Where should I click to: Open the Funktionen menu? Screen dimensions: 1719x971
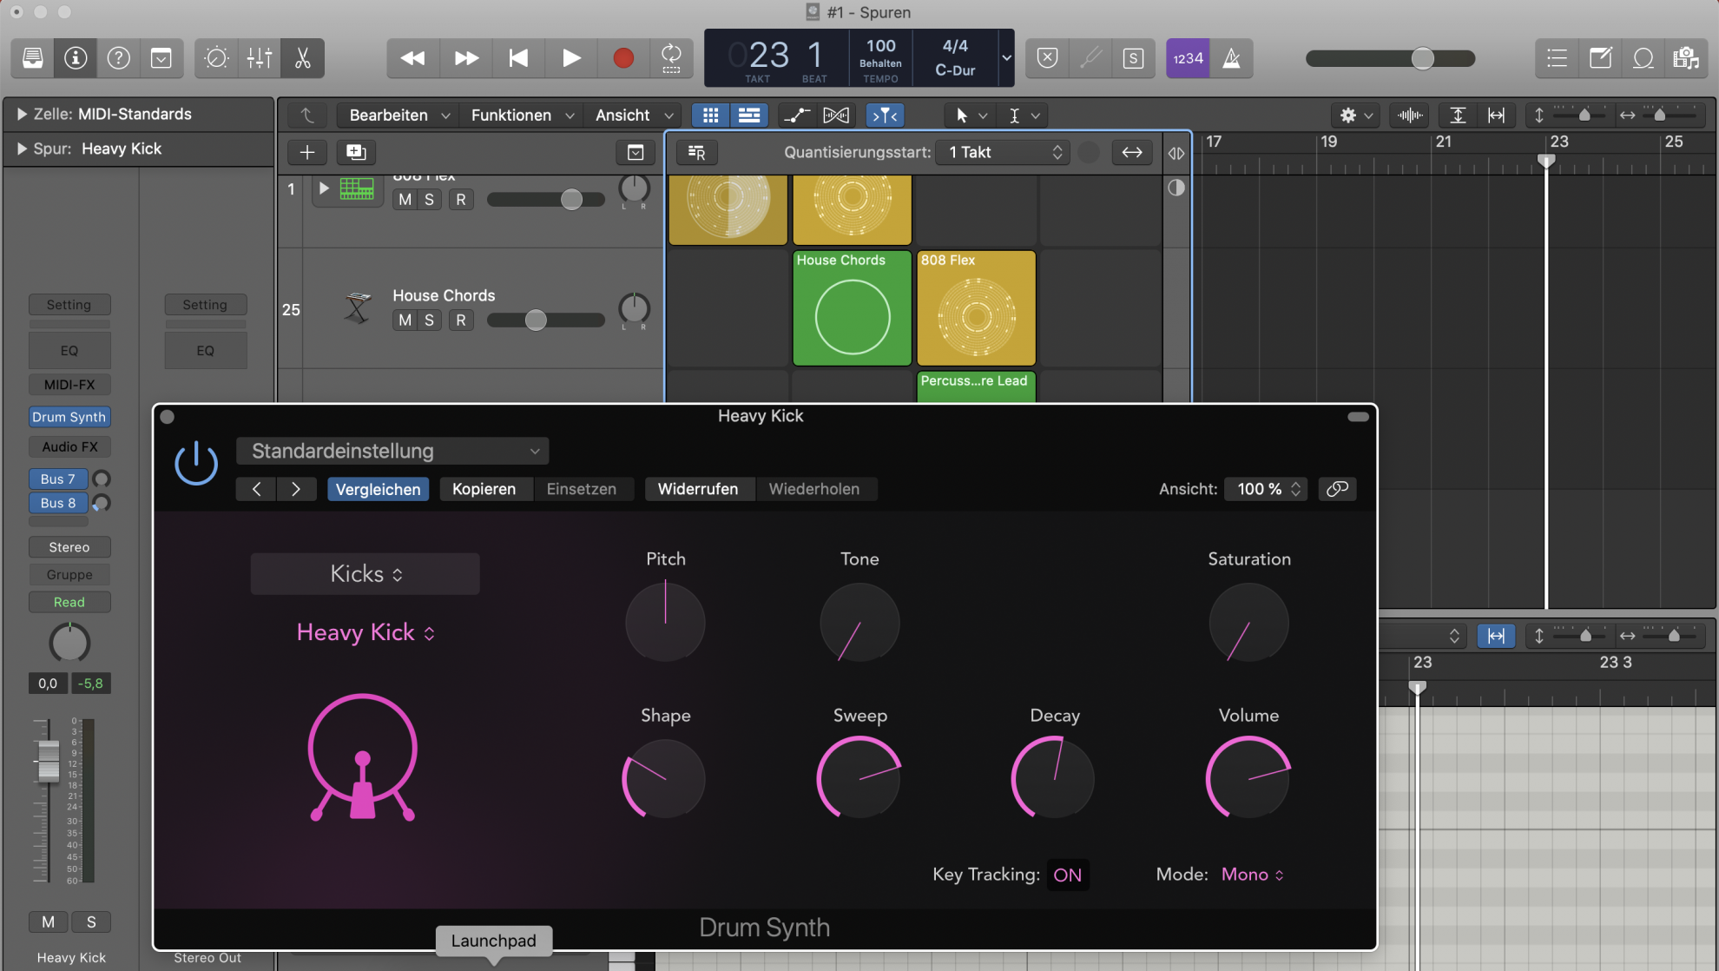(x=510, y=115)
